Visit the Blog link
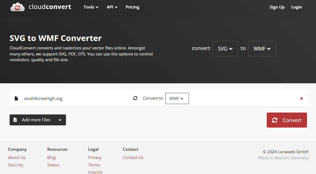Viewport: 316px width, 174px height. (x=51, y=158)
